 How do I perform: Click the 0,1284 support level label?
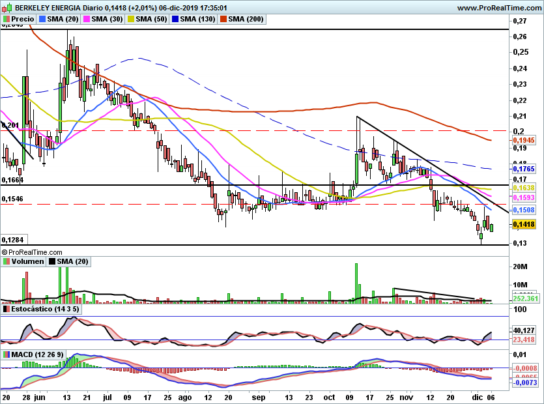[x=12, y=240]
